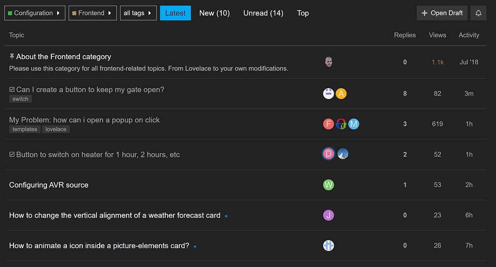Open the 'Configuring AVR source' topic

coord(49,185)
